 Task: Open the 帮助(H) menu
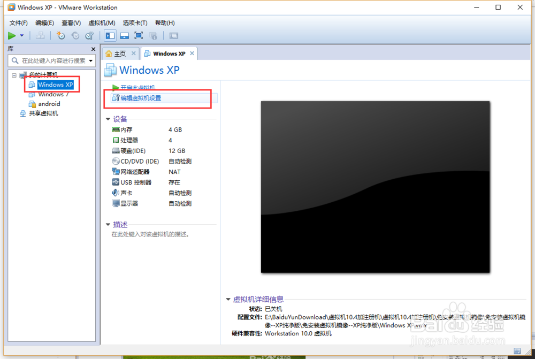[x=165, y=23]
